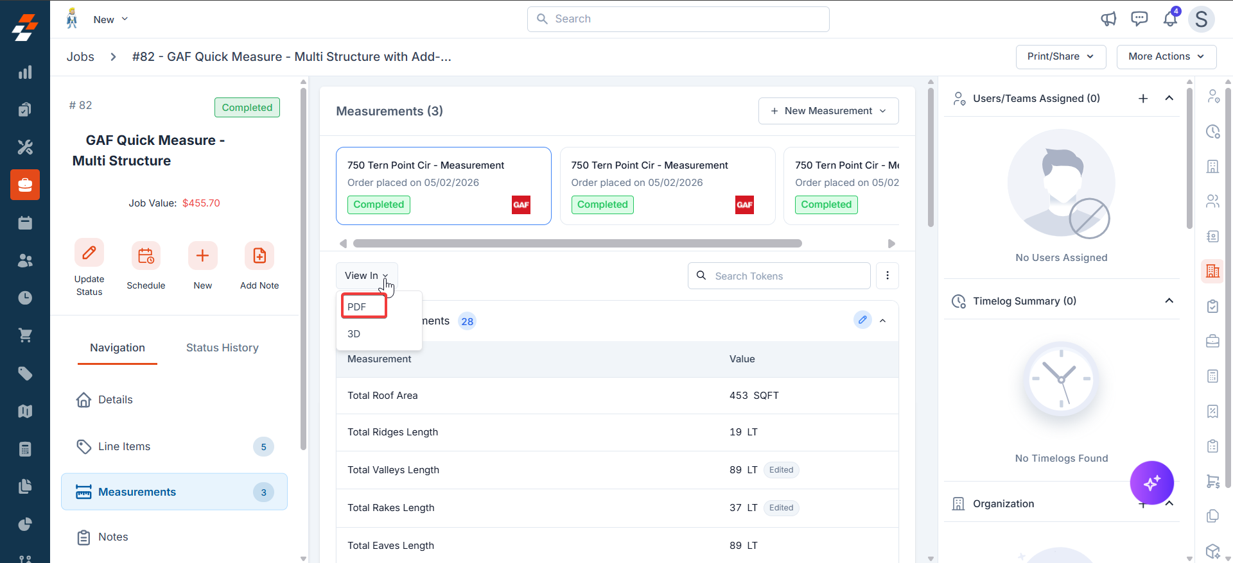Select the Jobs briefcase icon in left sidebar

pyautogui.click(x=25, y=185)
